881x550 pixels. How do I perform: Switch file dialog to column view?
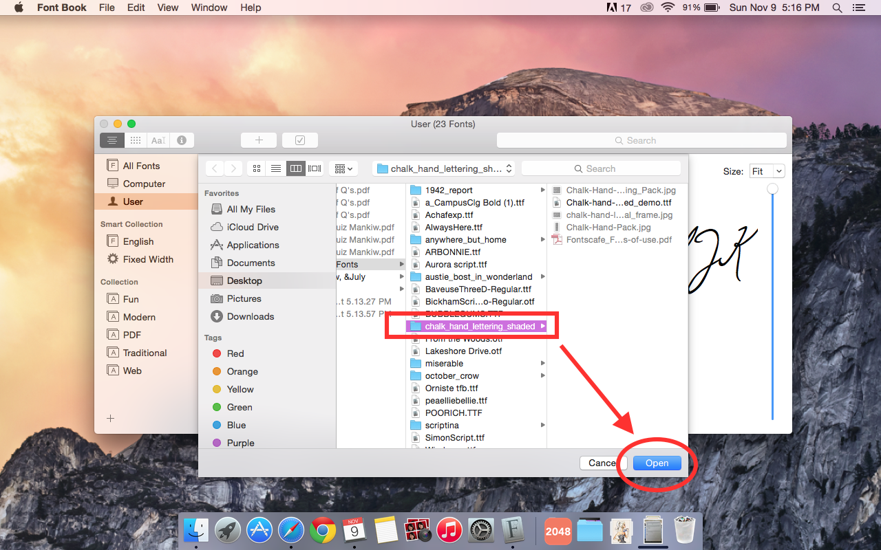coord(296,168)
